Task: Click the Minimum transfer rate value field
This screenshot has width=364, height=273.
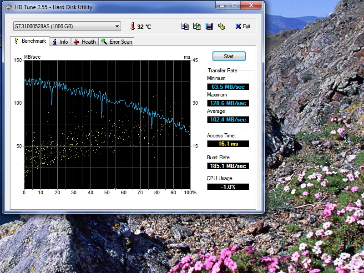Action: 228,87
